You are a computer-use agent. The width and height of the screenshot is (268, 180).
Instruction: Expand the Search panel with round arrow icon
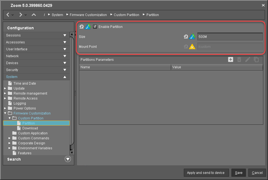click(68, 159)
